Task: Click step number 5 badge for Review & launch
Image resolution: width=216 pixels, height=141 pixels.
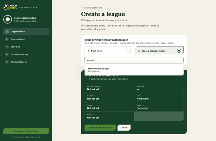Action: pos(7,62)
